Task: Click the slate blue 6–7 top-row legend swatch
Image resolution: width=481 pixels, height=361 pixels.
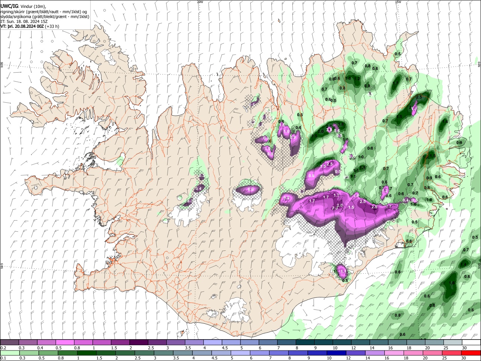Action: pos(268,343)
